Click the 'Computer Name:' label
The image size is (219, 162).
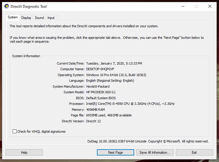pos(72,69)
